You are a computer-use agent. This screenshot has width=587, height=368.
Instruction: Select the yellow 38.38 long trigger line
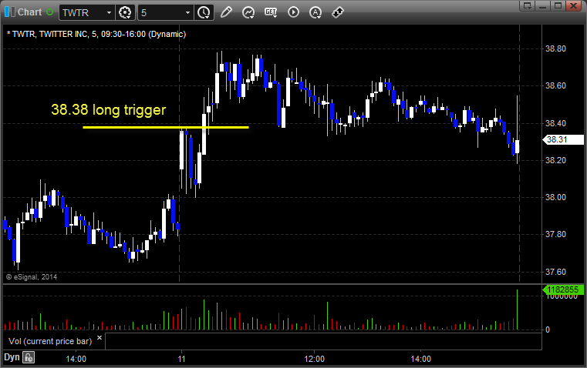[x=166, y=127]
